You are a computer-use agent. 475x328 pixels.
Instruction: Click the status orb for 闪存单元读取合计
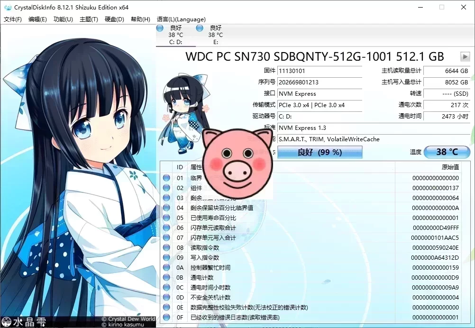click(x=166, y=228)
